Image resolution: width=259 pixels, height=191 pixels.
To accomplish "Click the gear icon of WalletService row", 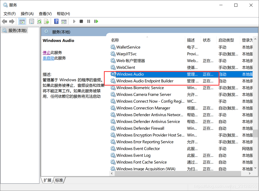I will click(113, 47).
